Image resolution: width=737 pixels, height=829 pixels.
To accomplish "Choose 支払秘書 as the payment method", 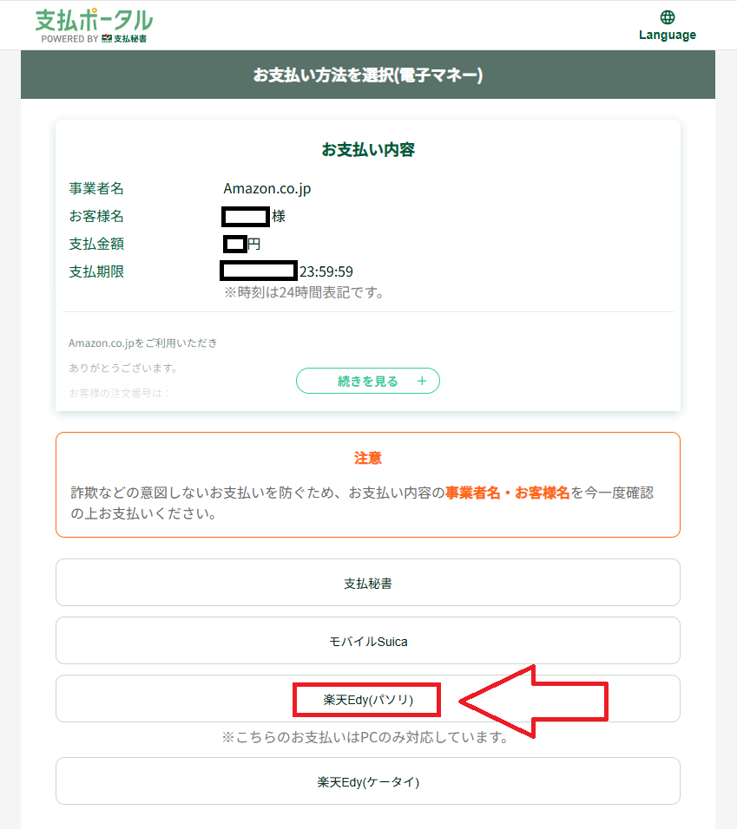I will (x=368, y=583).
